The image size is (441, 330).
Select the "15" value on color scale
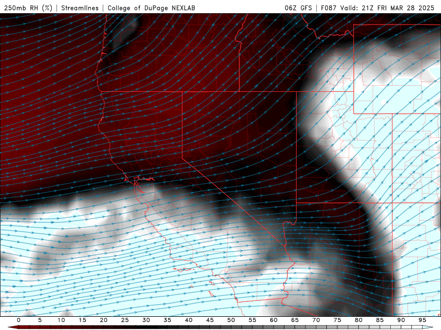(82, 320)
